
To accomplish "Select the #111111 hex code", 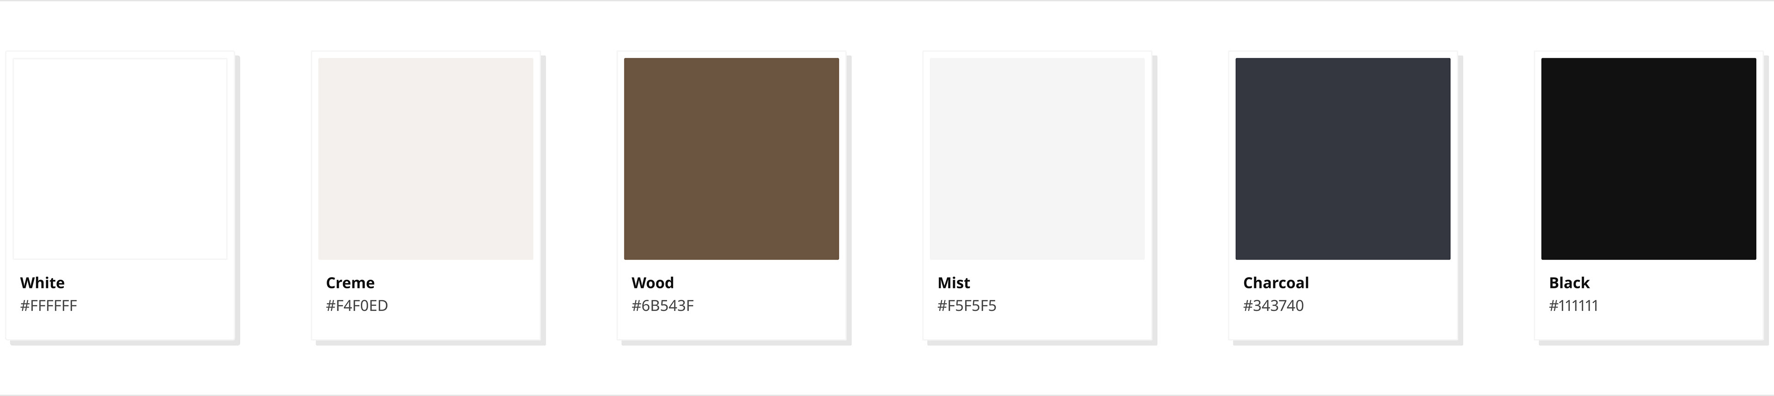I will tap(1574, 306).
